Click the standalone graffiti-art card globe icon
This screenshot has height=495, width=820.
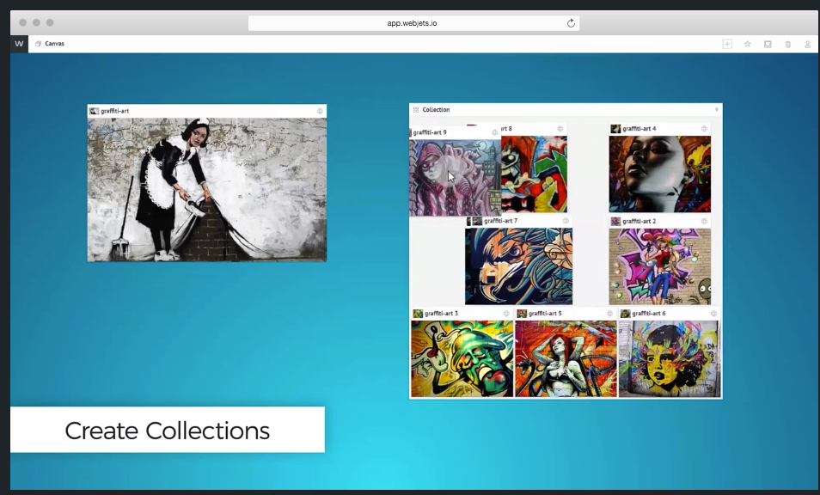(320, 111)
